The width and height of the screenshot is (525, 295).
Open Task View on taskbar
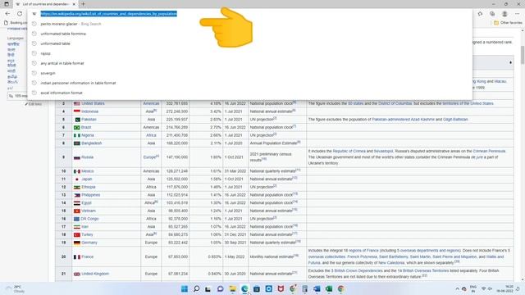coord(208,288)
